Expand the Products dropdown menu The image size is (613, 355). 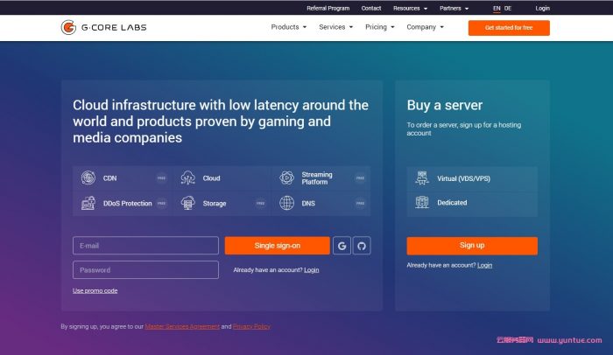(288, 27)
